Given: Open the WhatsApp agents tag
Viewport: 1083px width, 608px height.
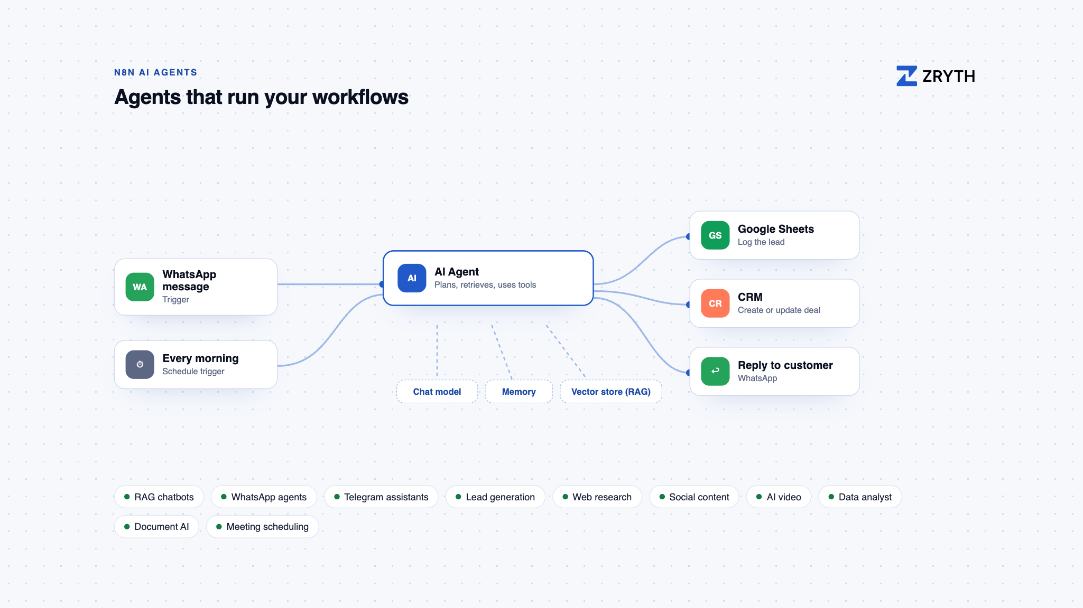Looking at the screenshot, I should tap(264, 497).
